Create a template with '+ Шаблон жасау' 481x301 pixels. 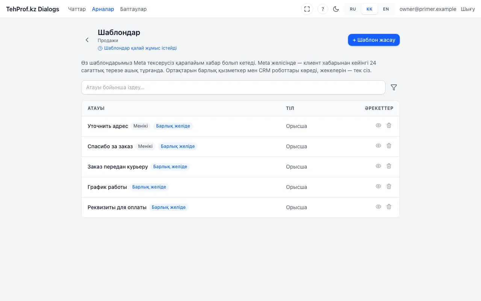point(374,40)
